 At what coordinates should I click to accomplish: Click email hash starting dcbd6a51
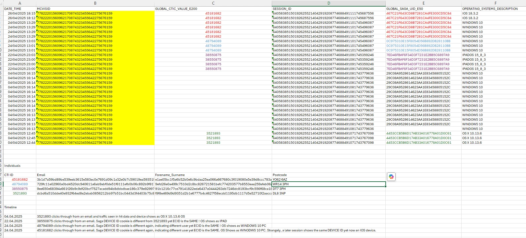coord(95,193)
